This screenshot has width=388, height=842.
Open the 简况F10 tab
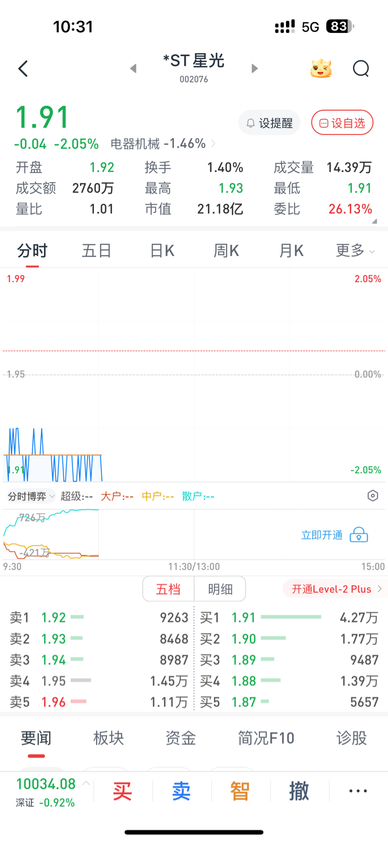266,738
